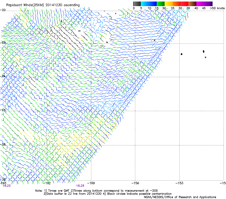Screen dimensions: 226x199
Task: Click the legend label '35'
Action: pos(188,8)
